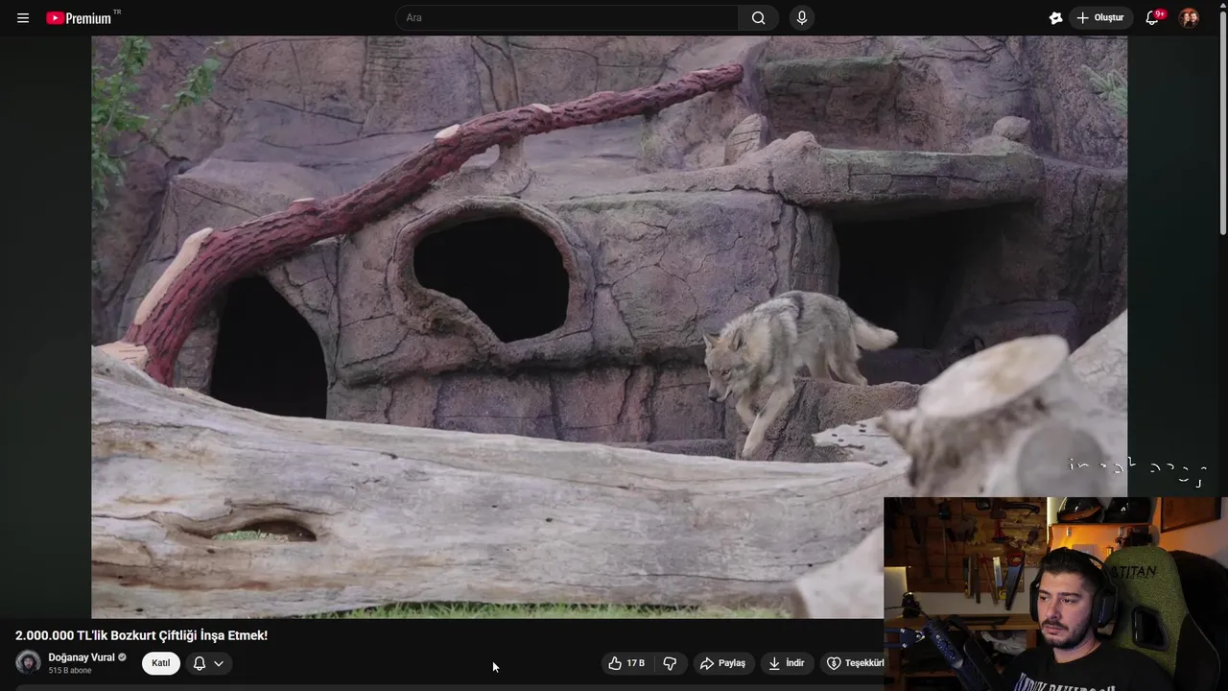Send thanks with Teşekkürler button
The width and height of the screenshot is (1228, 691).
click(854, 663)
